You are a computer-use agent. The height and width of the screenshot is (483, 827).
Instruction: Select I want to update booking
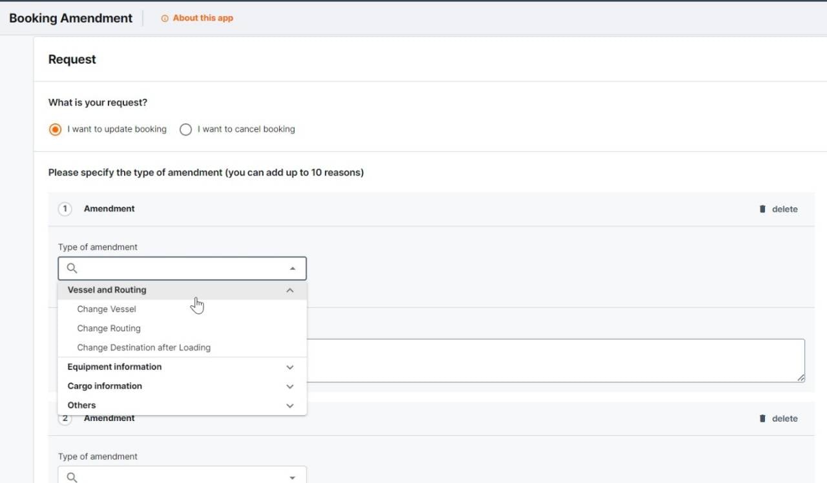56,129
